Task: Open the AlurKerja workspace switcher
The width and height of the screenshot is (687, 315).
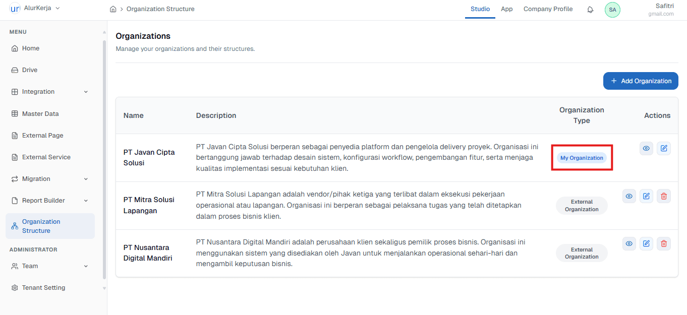Action: coord(35,9)
